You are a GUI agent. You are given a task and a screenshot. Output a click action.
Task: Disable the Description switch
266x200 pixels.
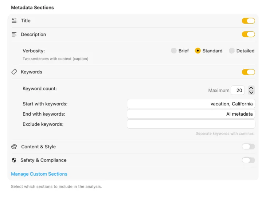249,35
